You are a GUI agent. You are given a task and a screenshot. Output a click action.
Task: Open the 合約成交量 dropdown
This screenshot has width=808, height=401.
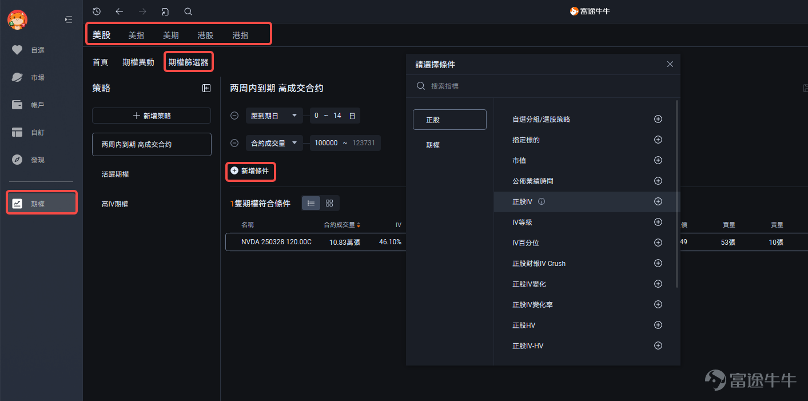[x=274, y=143]
